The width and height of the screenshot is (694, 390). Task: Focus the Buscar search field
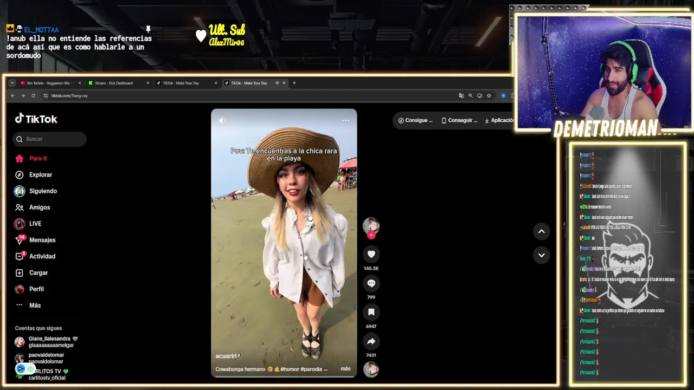49,139
